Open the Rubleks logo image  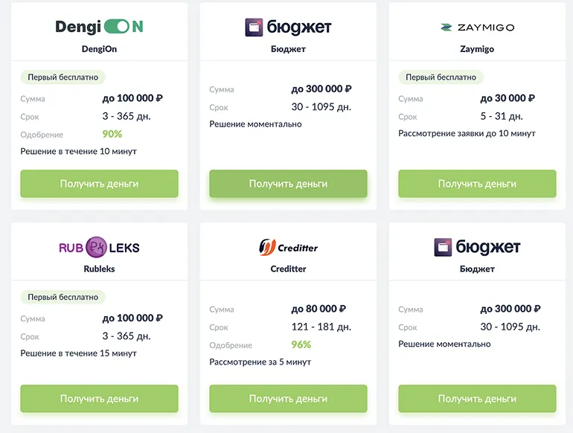click(99, 247)
